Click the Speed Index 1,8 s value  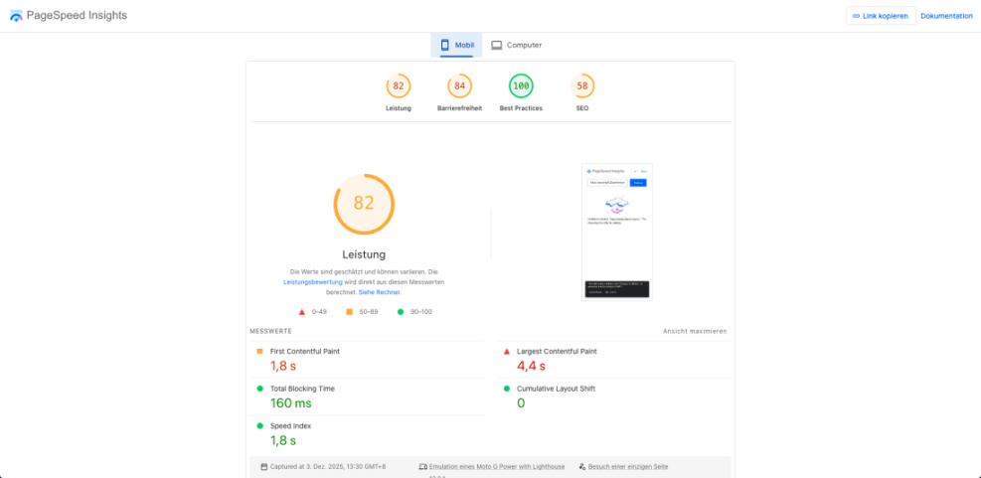coord(283,441)
